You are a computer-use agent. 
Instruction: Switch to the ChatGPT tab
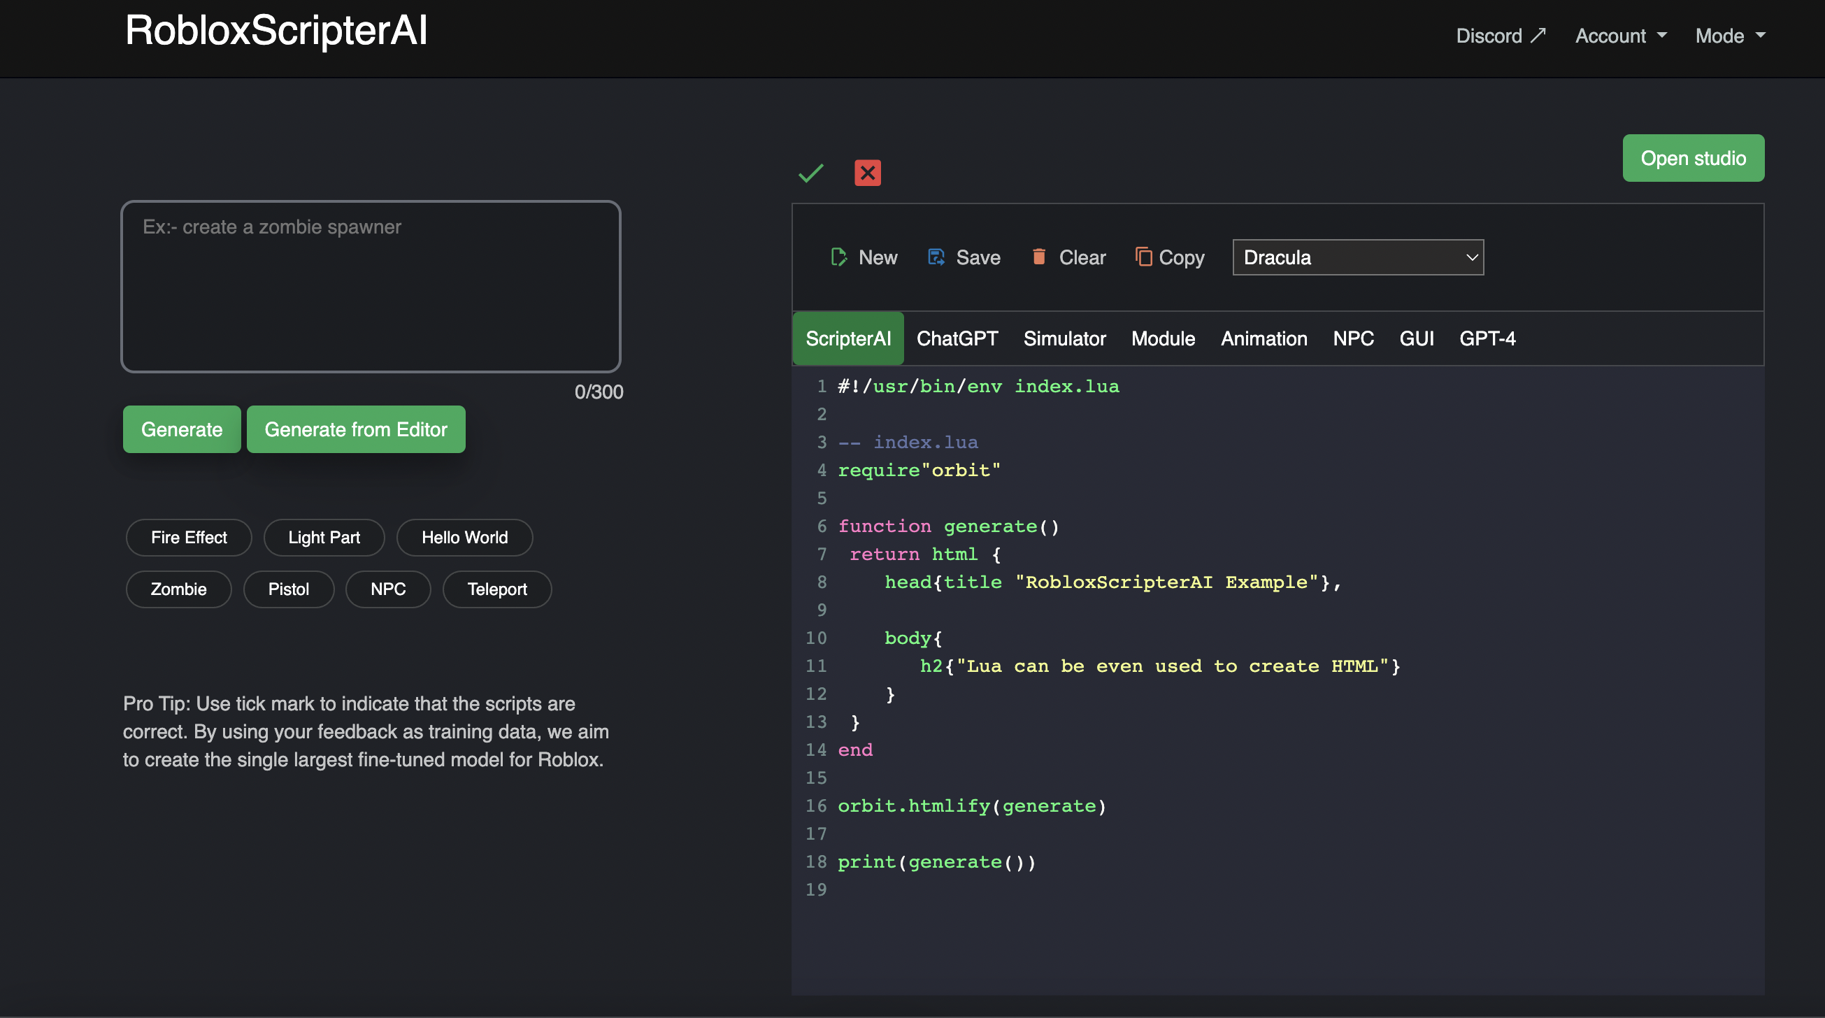[x=957, y=338]
